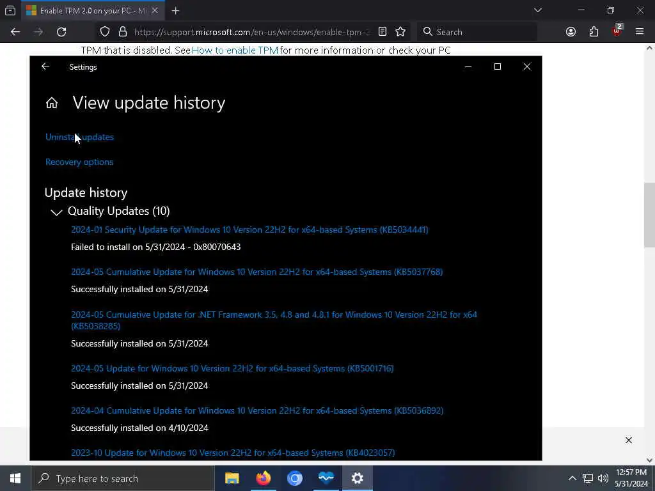Image resolution: width=655 pixels, height=491 pixels.
Task: Click Uninstall updates link
Action: click(x=79, y=137)
